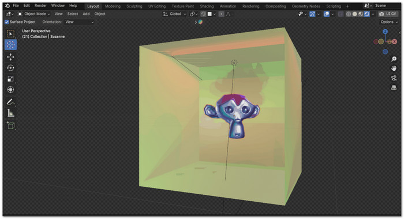Image resolution: width=404 pixels, height=219 pixels.
Task: Open the Window menu
Action: pyautogui.click(x=58, y=6)
